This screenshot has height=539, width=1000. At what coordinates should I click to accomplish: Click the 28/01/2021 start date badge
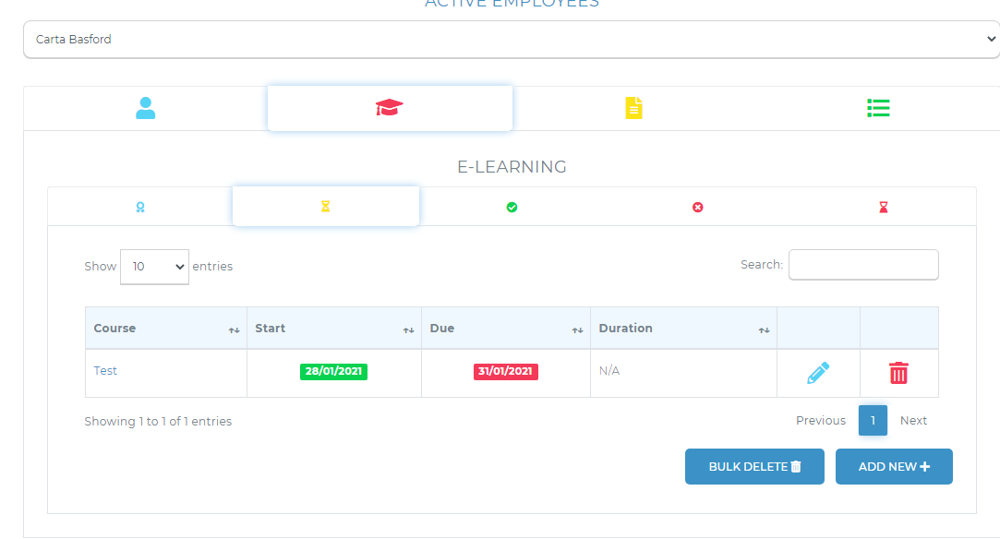333,371
